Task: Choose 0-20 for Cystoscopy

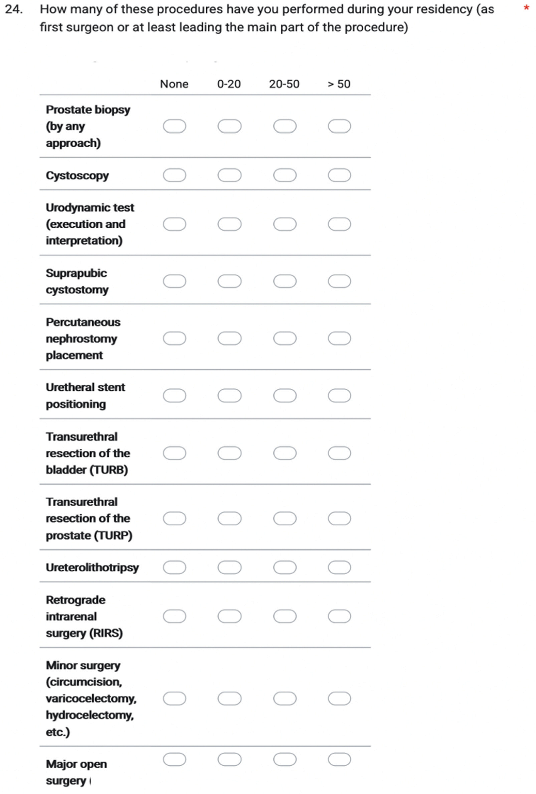Action: (229, 175)
